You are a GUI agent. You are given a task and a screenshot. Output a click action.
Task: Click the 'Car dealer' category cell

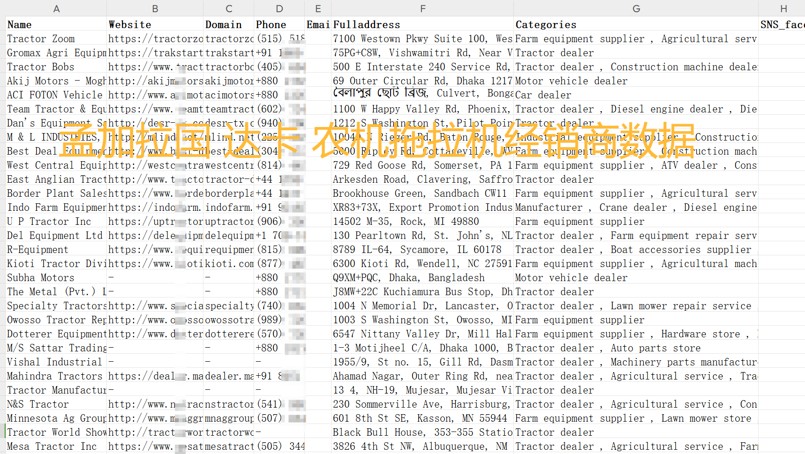(636, 95)
